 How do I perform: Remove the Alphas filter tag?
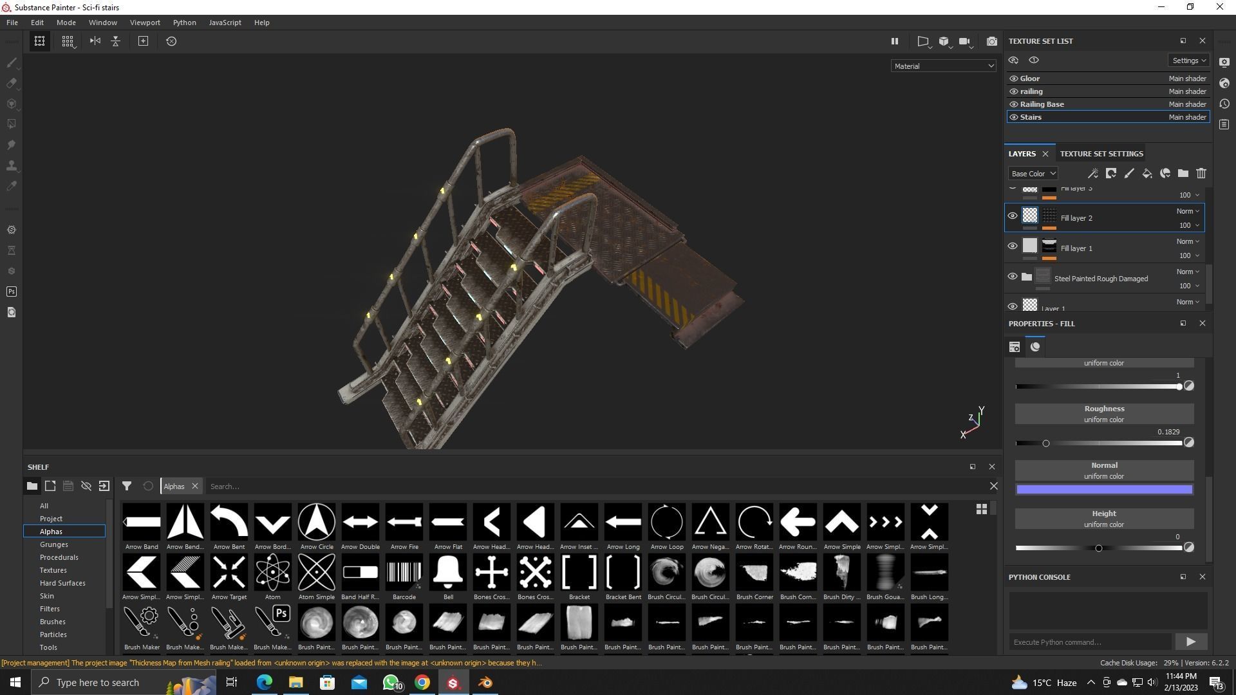pos(195,486)
